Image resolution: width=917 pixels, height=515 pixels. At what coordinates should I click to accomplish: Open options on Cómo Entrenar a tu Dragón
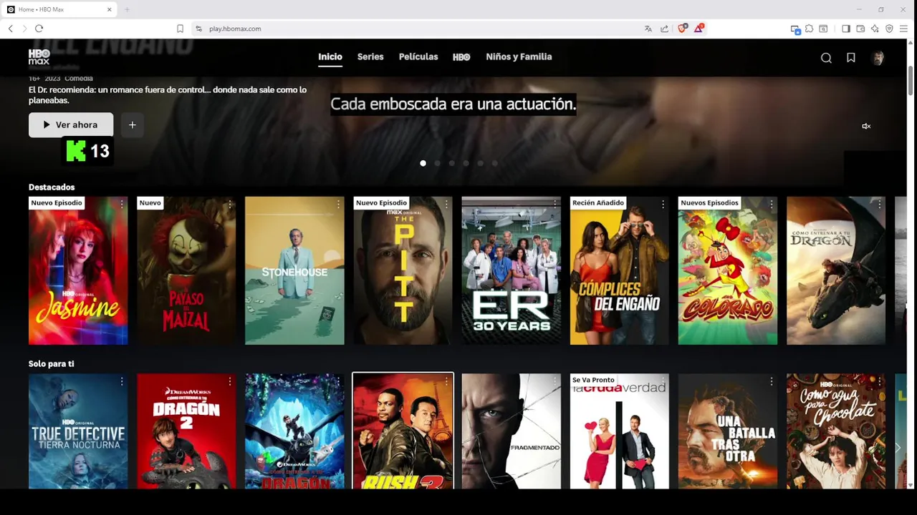[880, 205]
